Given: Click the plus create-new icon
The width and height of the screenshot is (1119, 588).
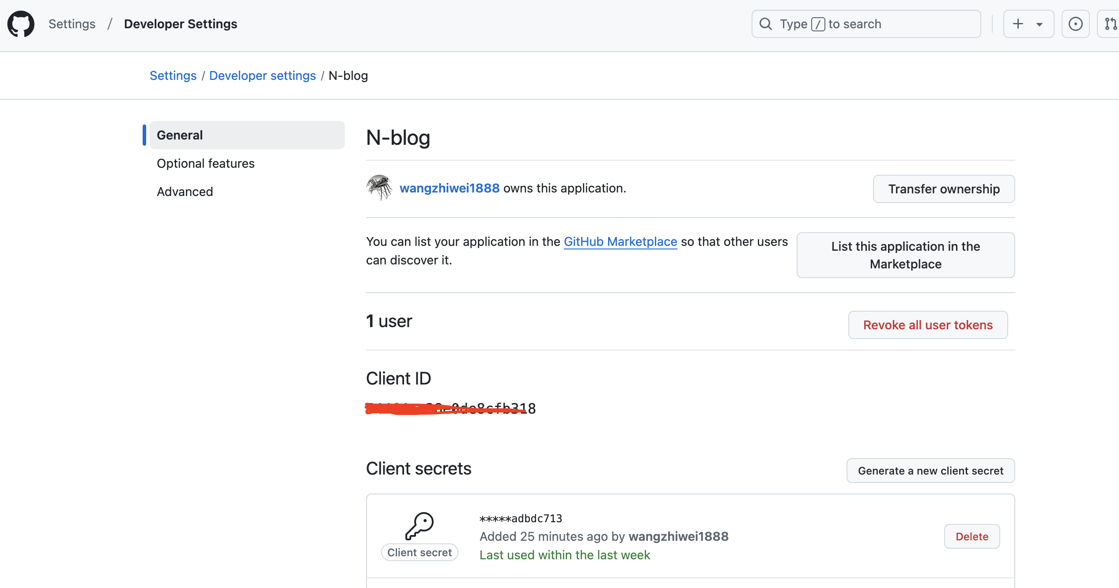Looking at the screenshot, I should point(1018,24).
